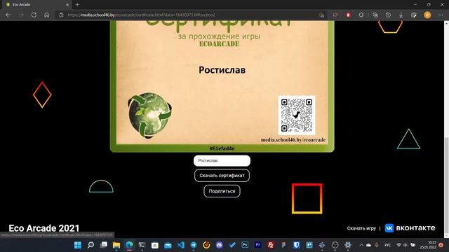Open the browser home page
Screen dimensions: 449x252
pos(47,15)
